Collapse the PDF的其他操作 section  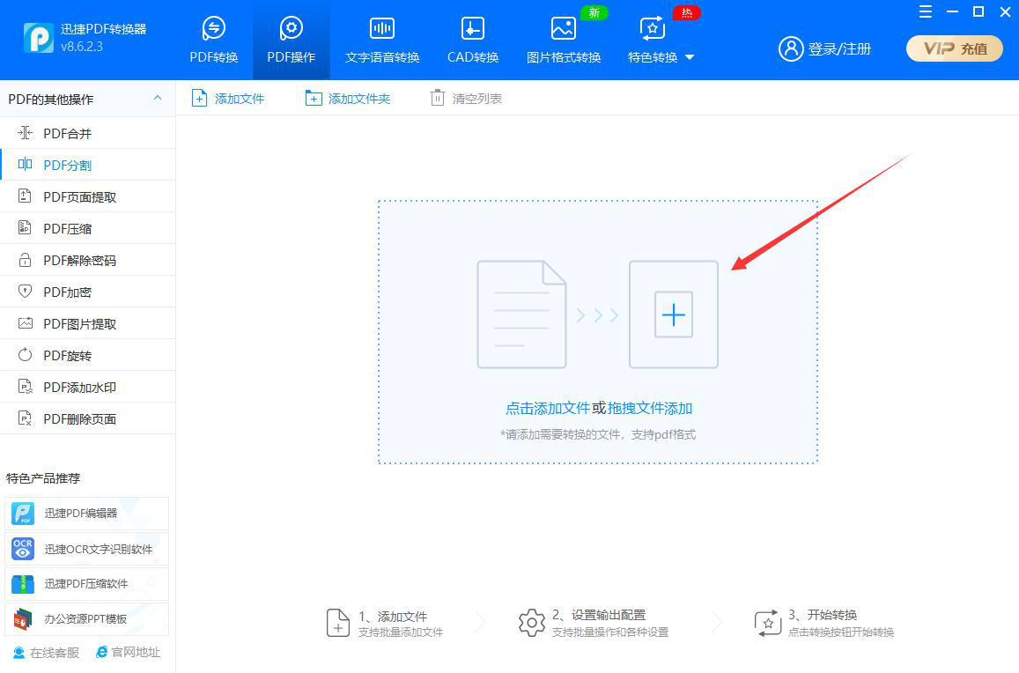(158, 98)
